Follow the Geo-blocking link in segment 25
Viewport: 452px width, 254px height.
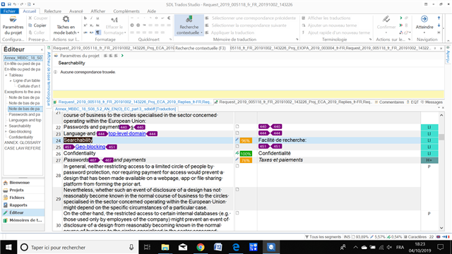pos(90,147)
